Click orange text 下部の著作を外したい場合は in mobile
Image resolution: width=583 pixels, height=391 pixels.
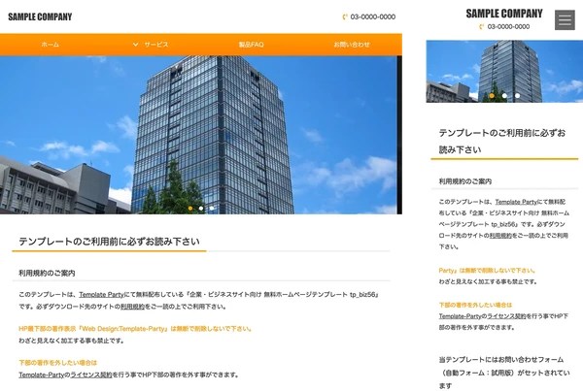(x=475, y=305)
